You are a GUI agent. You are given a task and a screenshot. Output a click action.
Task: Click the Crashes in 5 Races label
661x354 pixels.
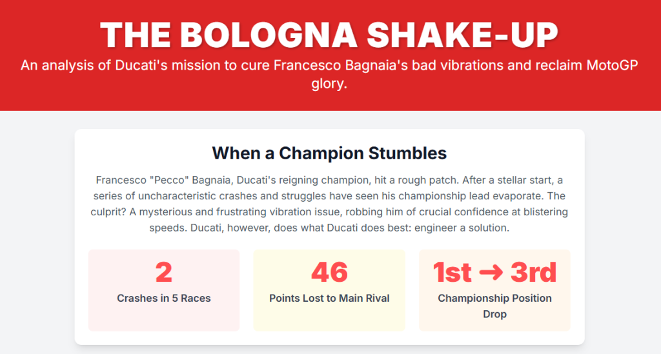(164, 298)
